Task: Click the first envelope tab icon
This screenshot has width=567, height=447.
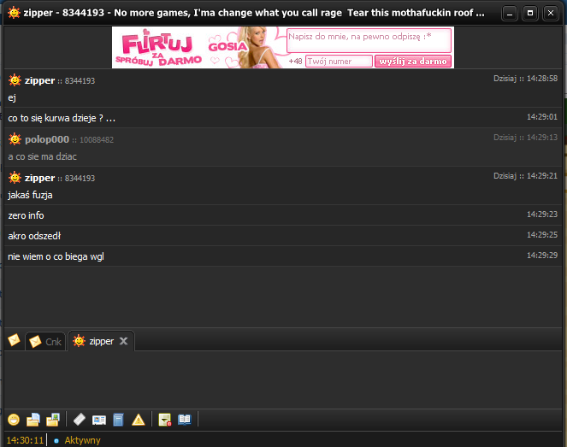Action: click(14, 340)
